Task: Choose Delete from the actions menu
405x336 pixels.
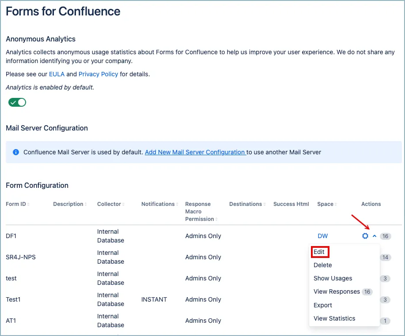Action: tap(322, 265)
